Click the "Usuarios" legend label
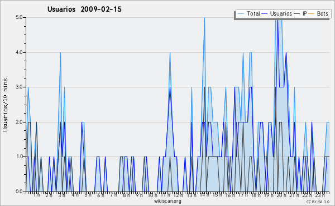 coord(281,13)
